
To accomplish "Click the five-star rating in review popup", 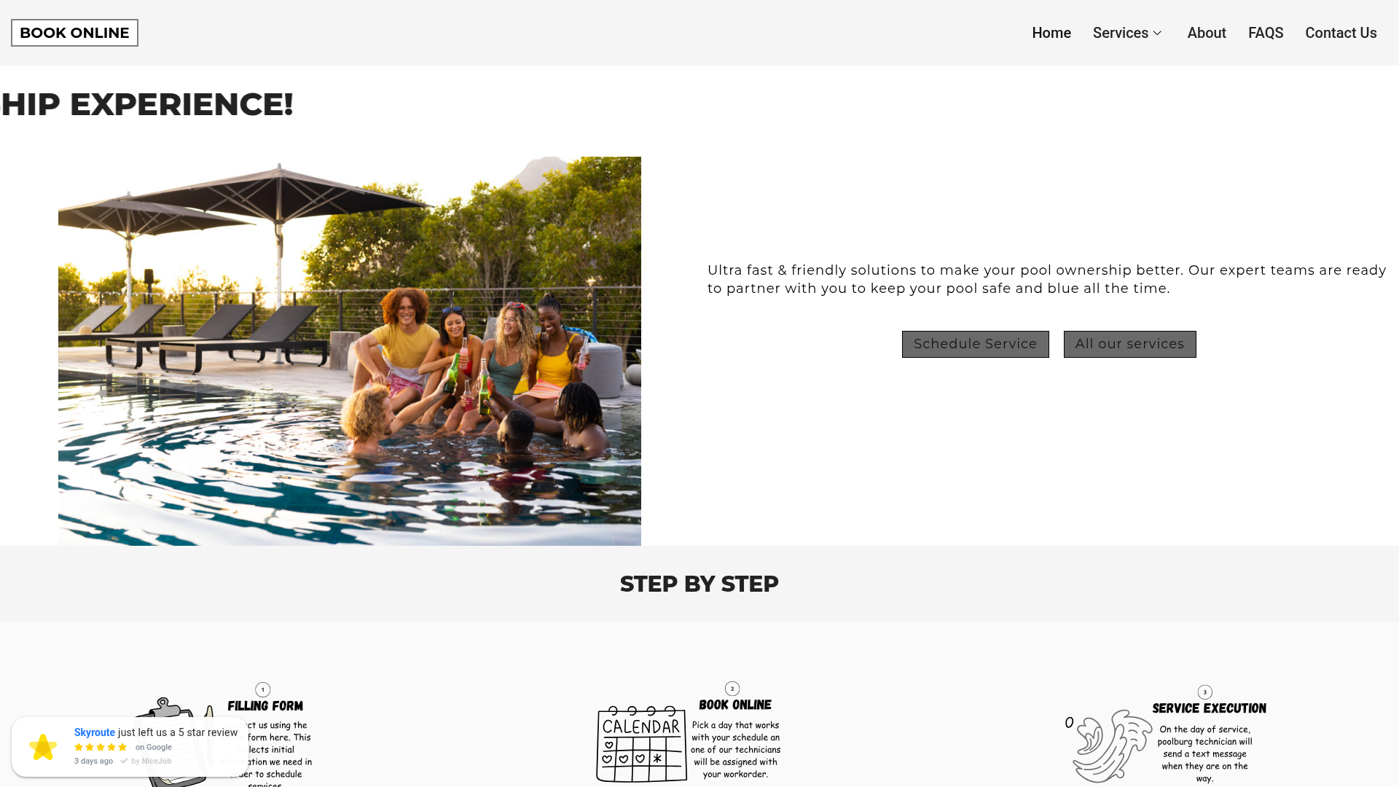I will click(101, 747).
